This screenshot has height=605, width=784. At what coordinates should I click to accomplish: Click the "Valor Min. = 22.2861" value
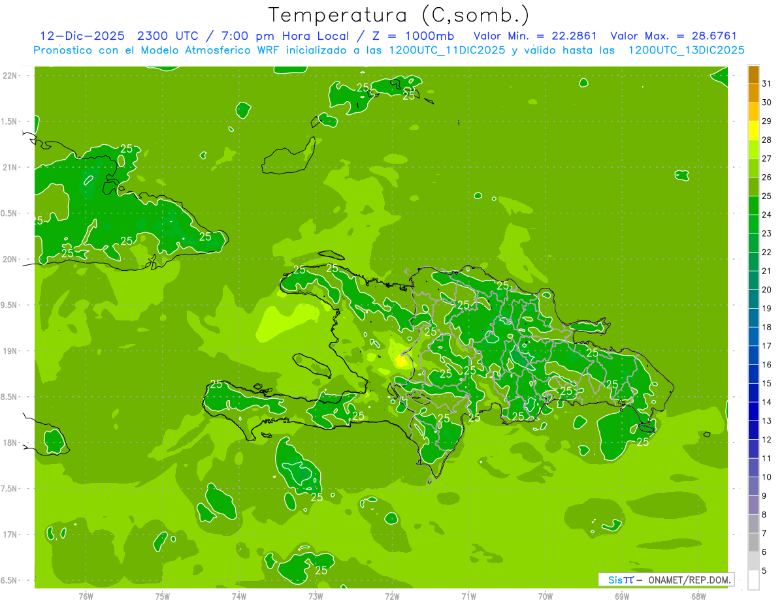pos(535,36)
